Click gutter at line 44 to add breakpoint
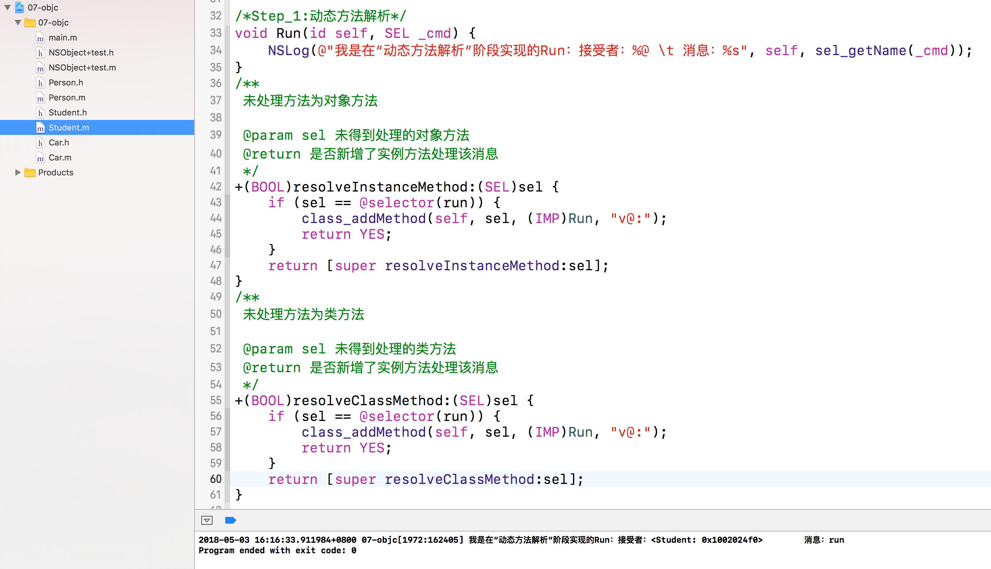The image size is (991, 569). click(216, 218)
